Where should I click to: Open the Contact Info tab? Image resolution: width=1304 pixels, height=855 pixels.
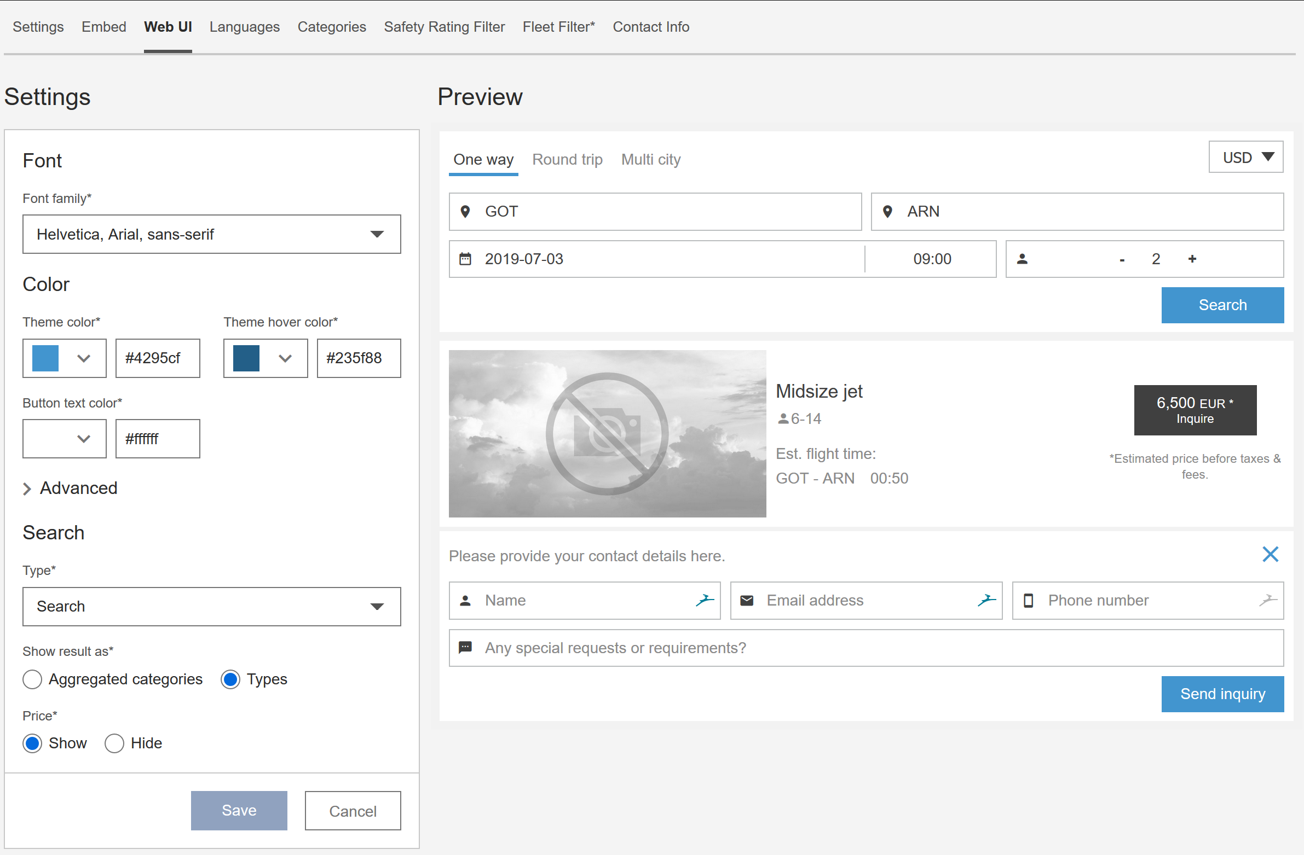tap(651, 27)
